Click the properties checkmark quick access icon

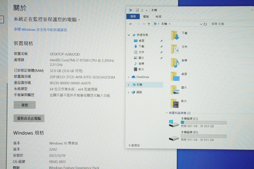(137, 10)
